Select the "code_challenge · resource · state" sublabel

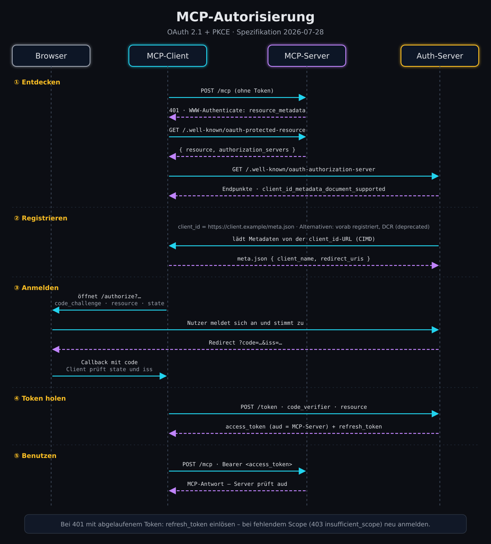tap(110, 304)
